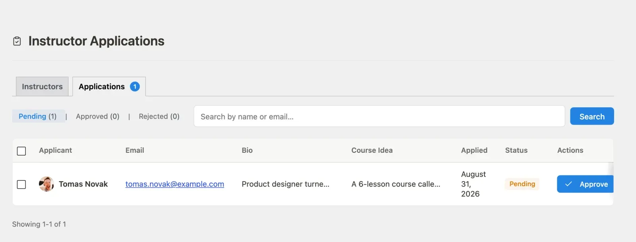The image size is (636, 242).
Task: Show Approved (0) applications
Action: tap(98, 116)
